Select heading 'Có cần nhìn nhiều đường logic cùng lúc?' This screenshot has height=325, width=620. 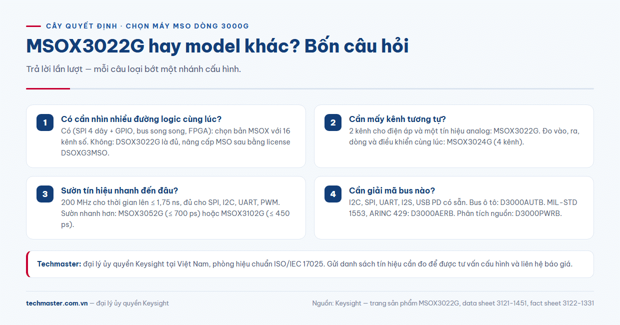coord(141,119)
